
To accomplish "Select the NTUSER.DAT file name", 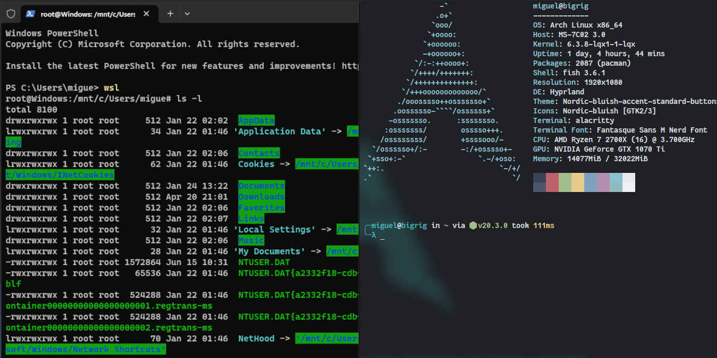I will click(263, 262).
